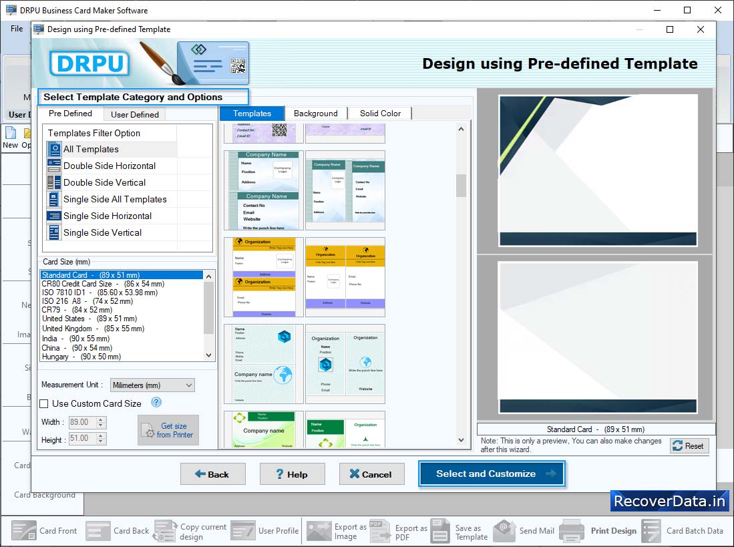Open the custom card size help icon
This screenshot has height=547, width=734.
(156, 403)
